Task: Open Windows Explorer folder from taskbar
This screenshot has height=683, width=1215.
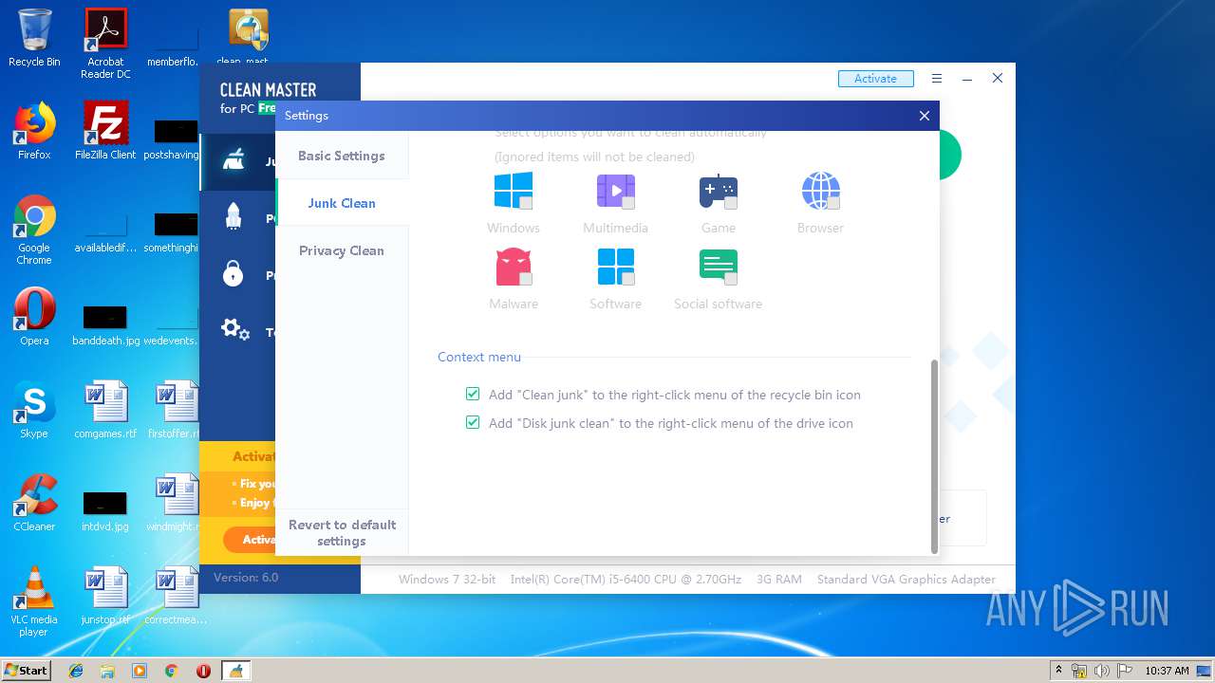Action: pyautogui.click(x=107, y=671)
